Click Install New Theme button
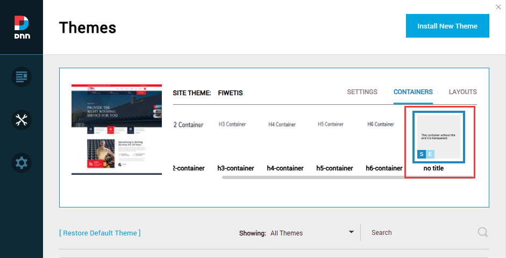Viewport: 506px width, 258px height. 447,26
